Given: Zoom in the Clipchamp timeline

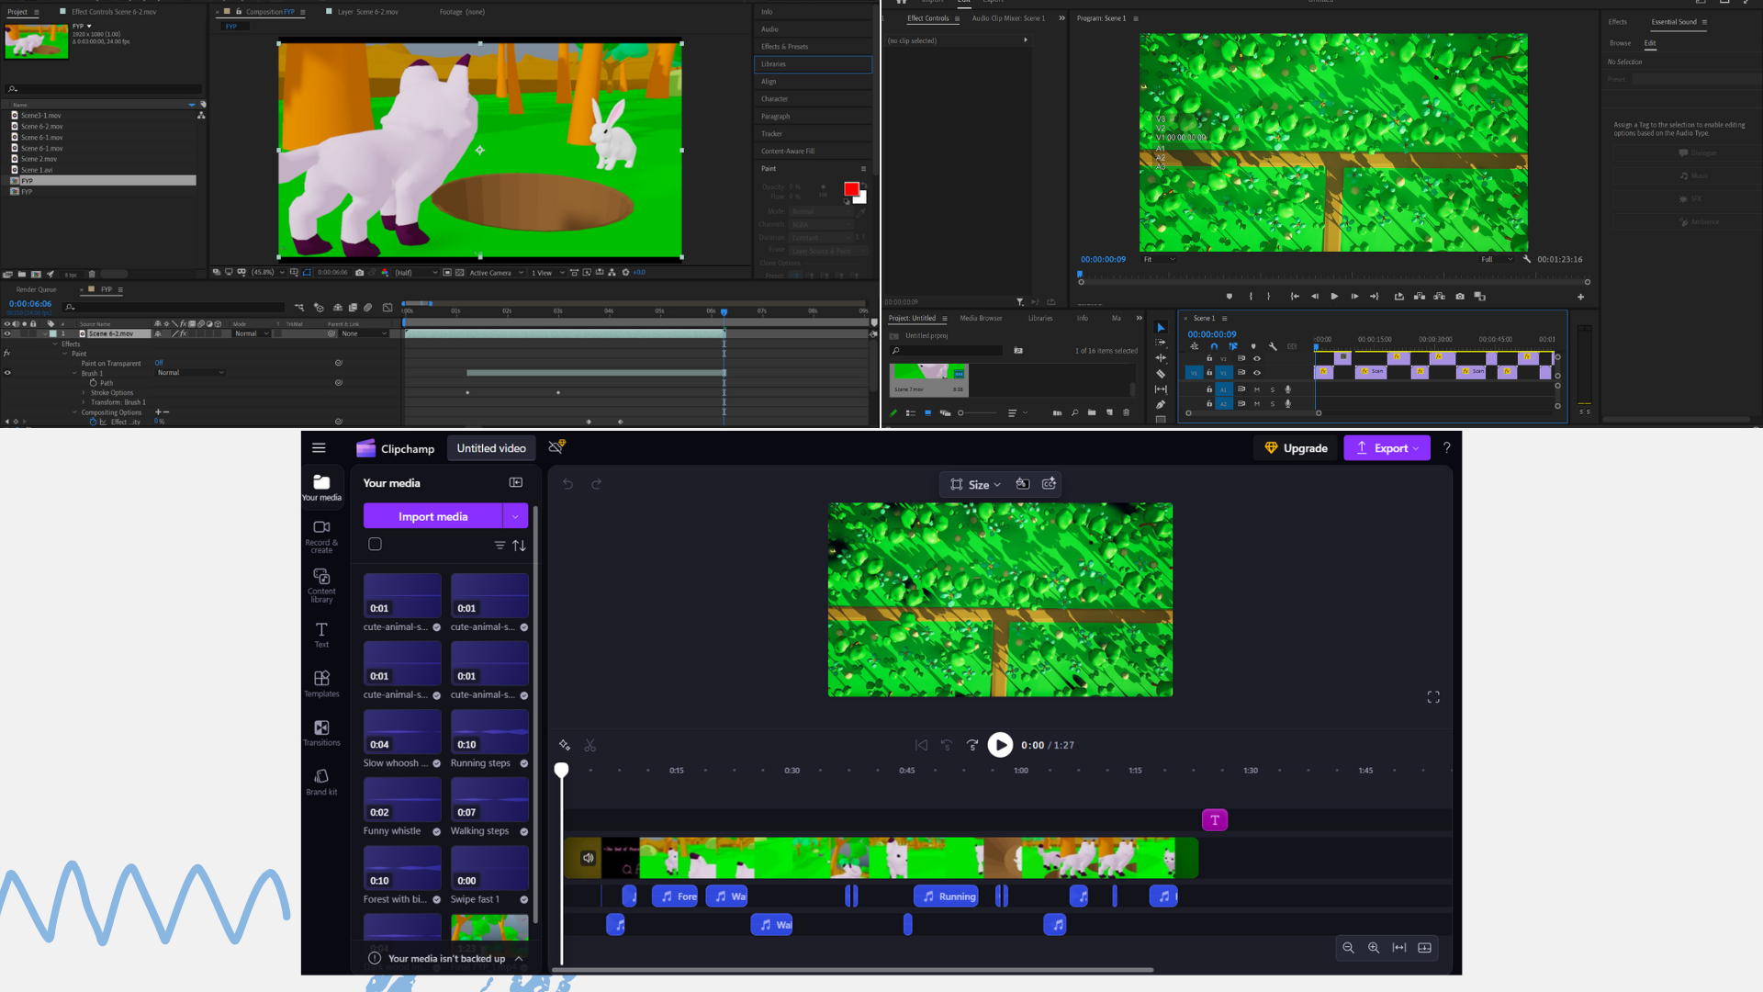Looking at the screenshot, I should pyautogui.click(x=1374, y=948).
